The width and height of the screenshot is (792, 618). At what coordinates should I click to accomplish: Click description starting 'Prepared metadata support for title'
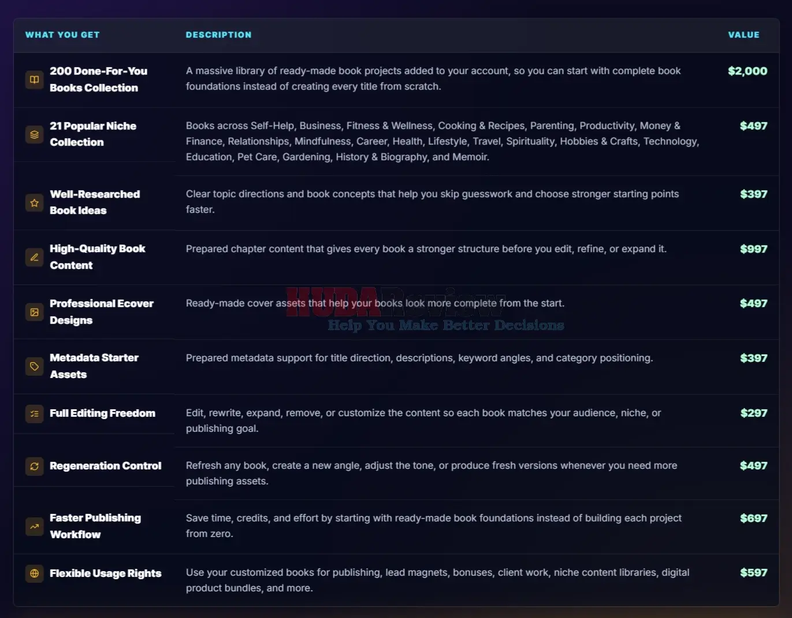point(419,358)
